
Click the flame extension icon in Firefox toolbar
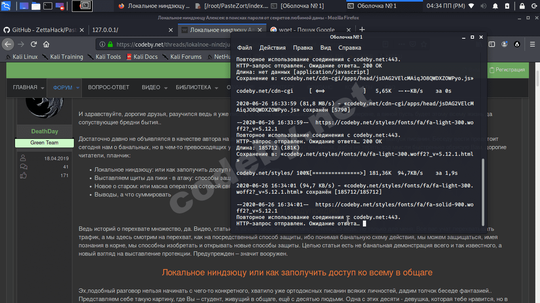517,45
